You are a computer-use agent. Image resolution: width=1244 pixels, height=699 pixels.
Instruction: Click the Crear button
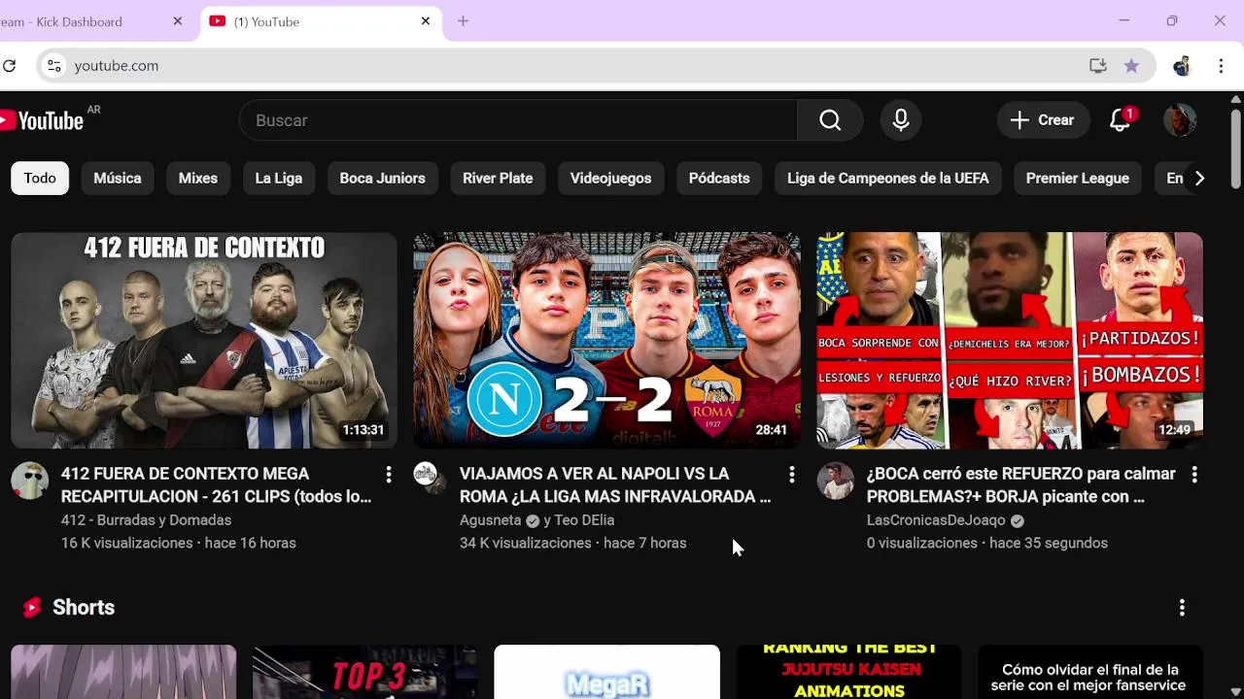[x=1043, y=120]
